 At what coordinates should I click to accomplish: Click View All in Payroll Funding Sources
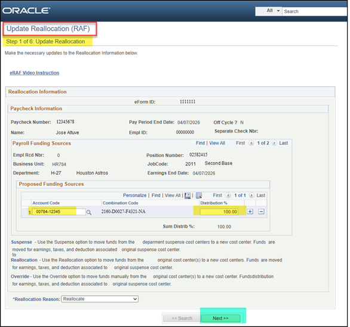[x=217, y=143]
